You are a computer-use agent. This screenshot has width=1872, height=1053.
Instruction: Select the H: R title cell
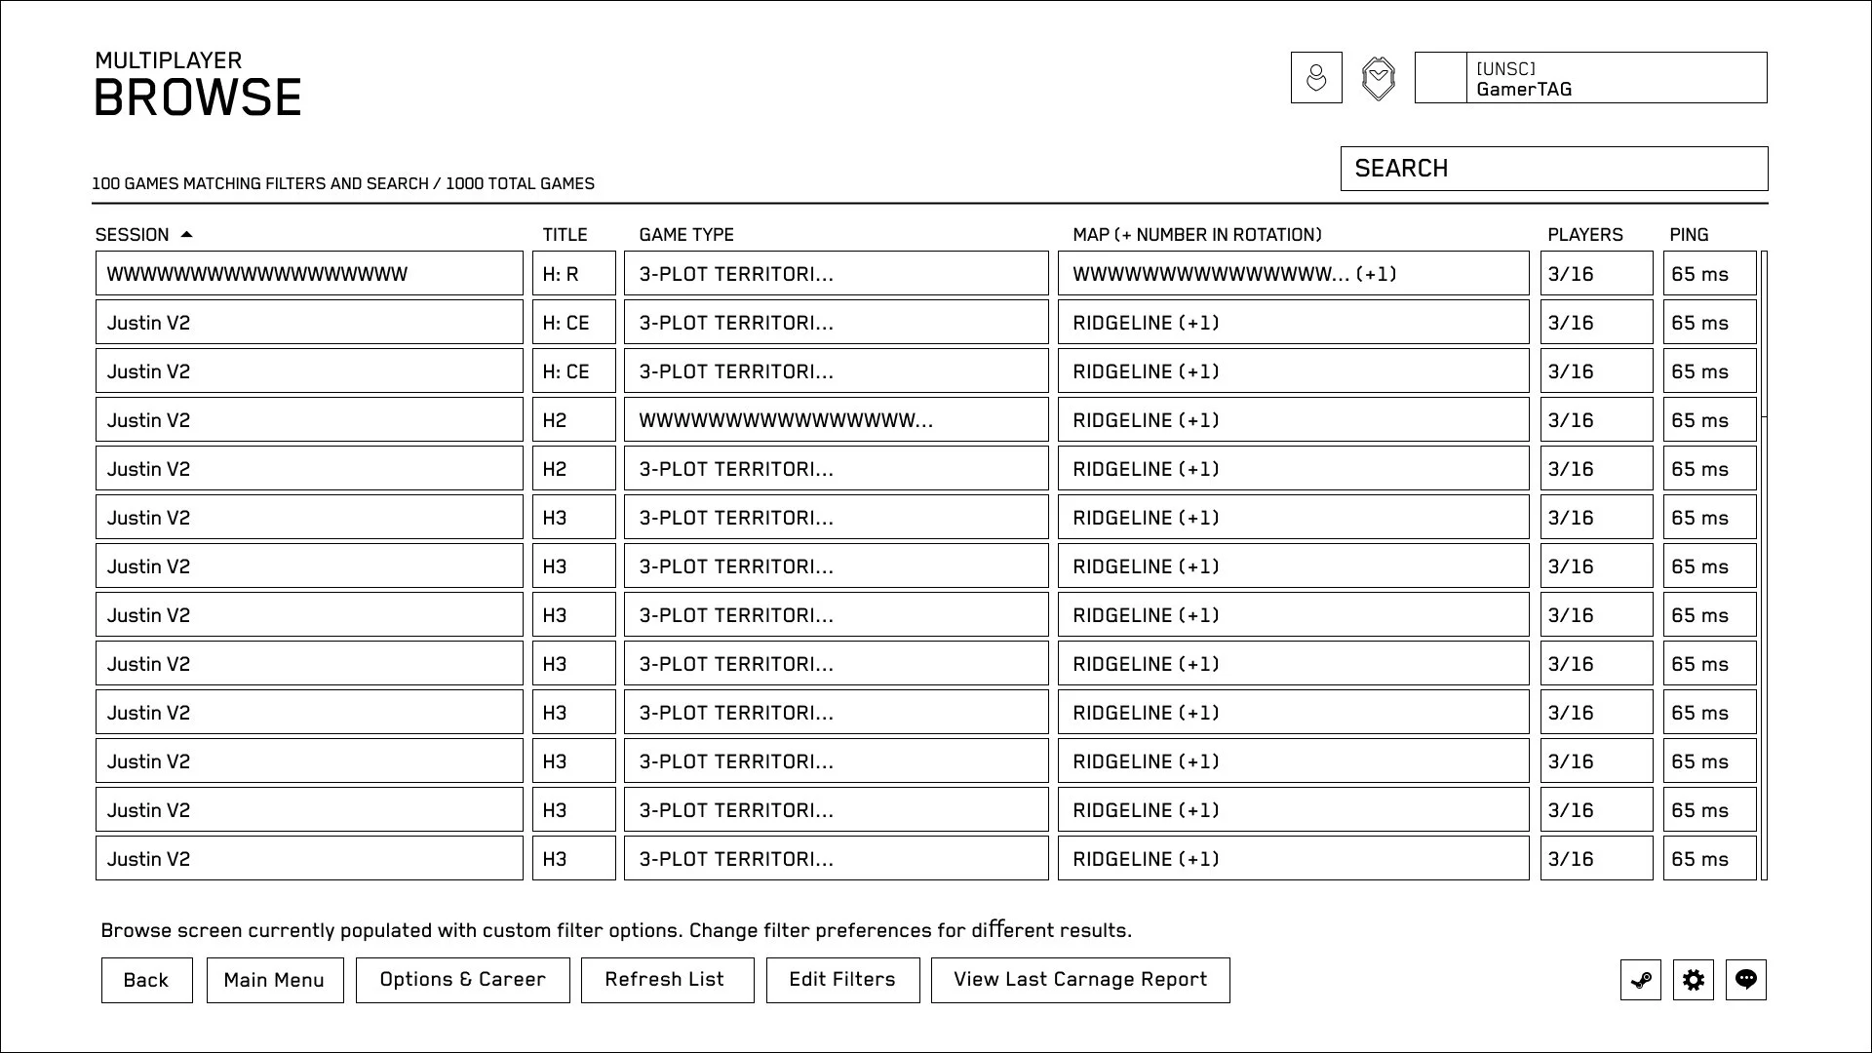(574, 273)
